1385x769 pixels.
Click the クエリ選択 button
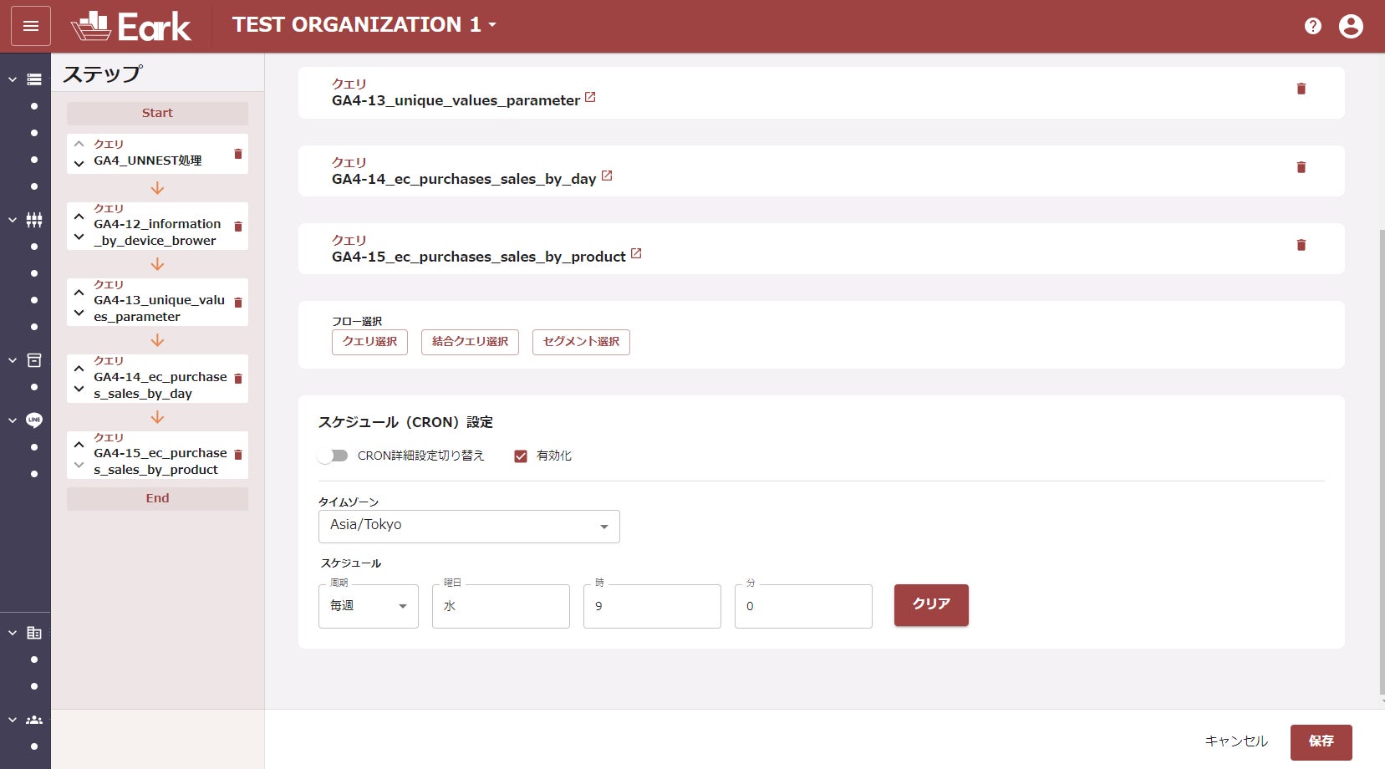[369, 342]
